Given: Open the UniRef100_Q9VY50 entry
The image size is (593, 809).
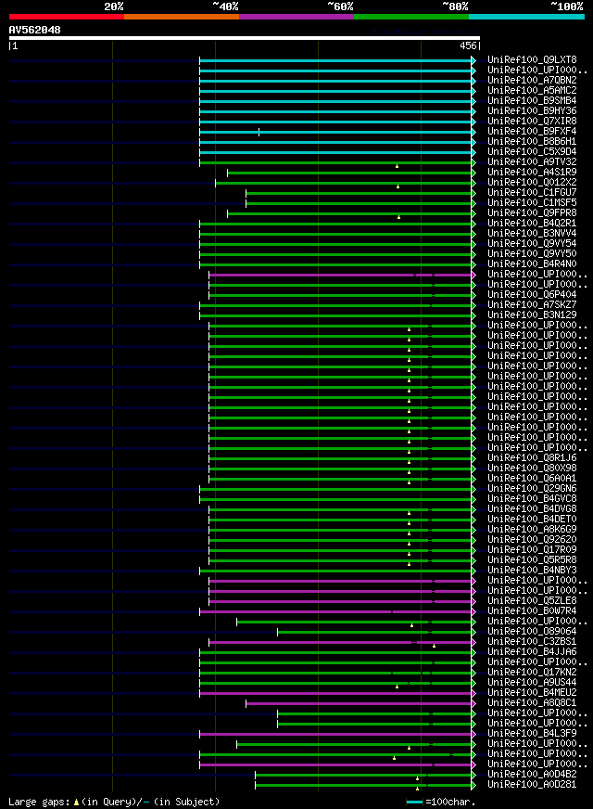Looking at the screenshot, I should (x=532, y=254).
